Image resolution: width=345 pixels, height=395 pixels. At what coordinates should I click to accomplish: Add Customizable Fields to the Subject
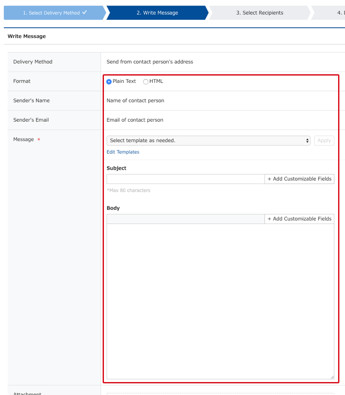299,179
